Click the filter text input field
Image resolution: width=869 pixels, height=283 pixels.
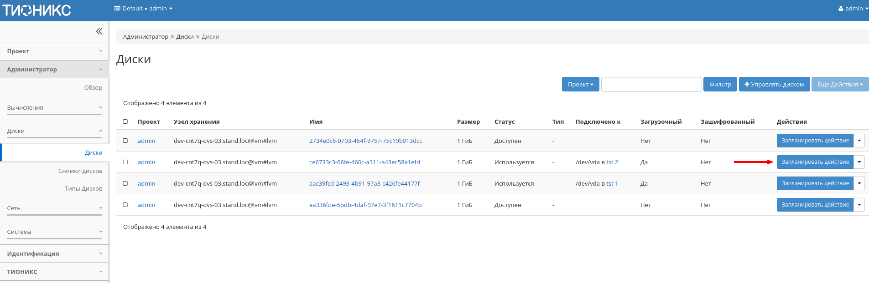coord(651,84)
